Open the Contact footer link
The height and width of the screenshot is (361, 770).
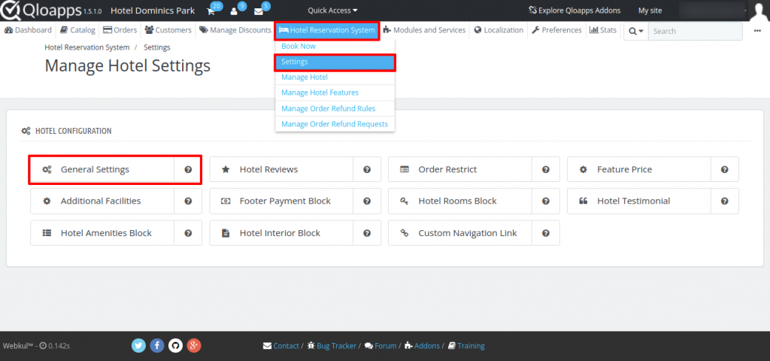(281, 346)
